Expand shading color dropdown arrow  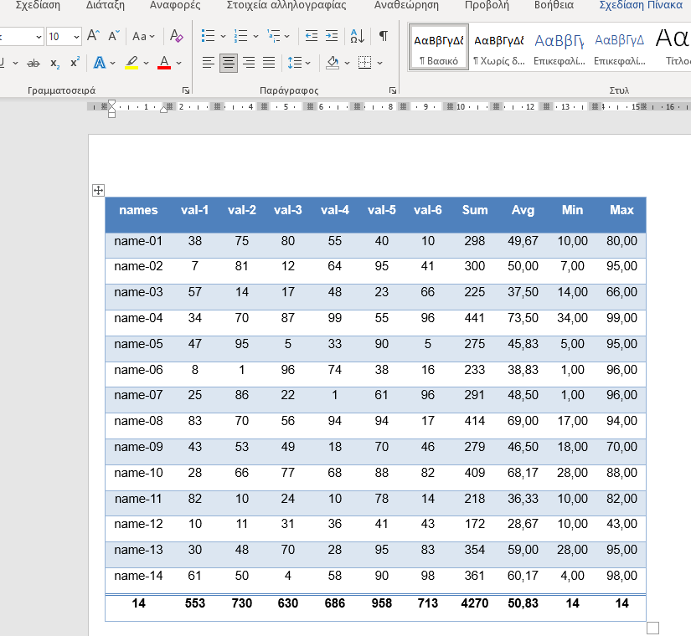(348, 63)
